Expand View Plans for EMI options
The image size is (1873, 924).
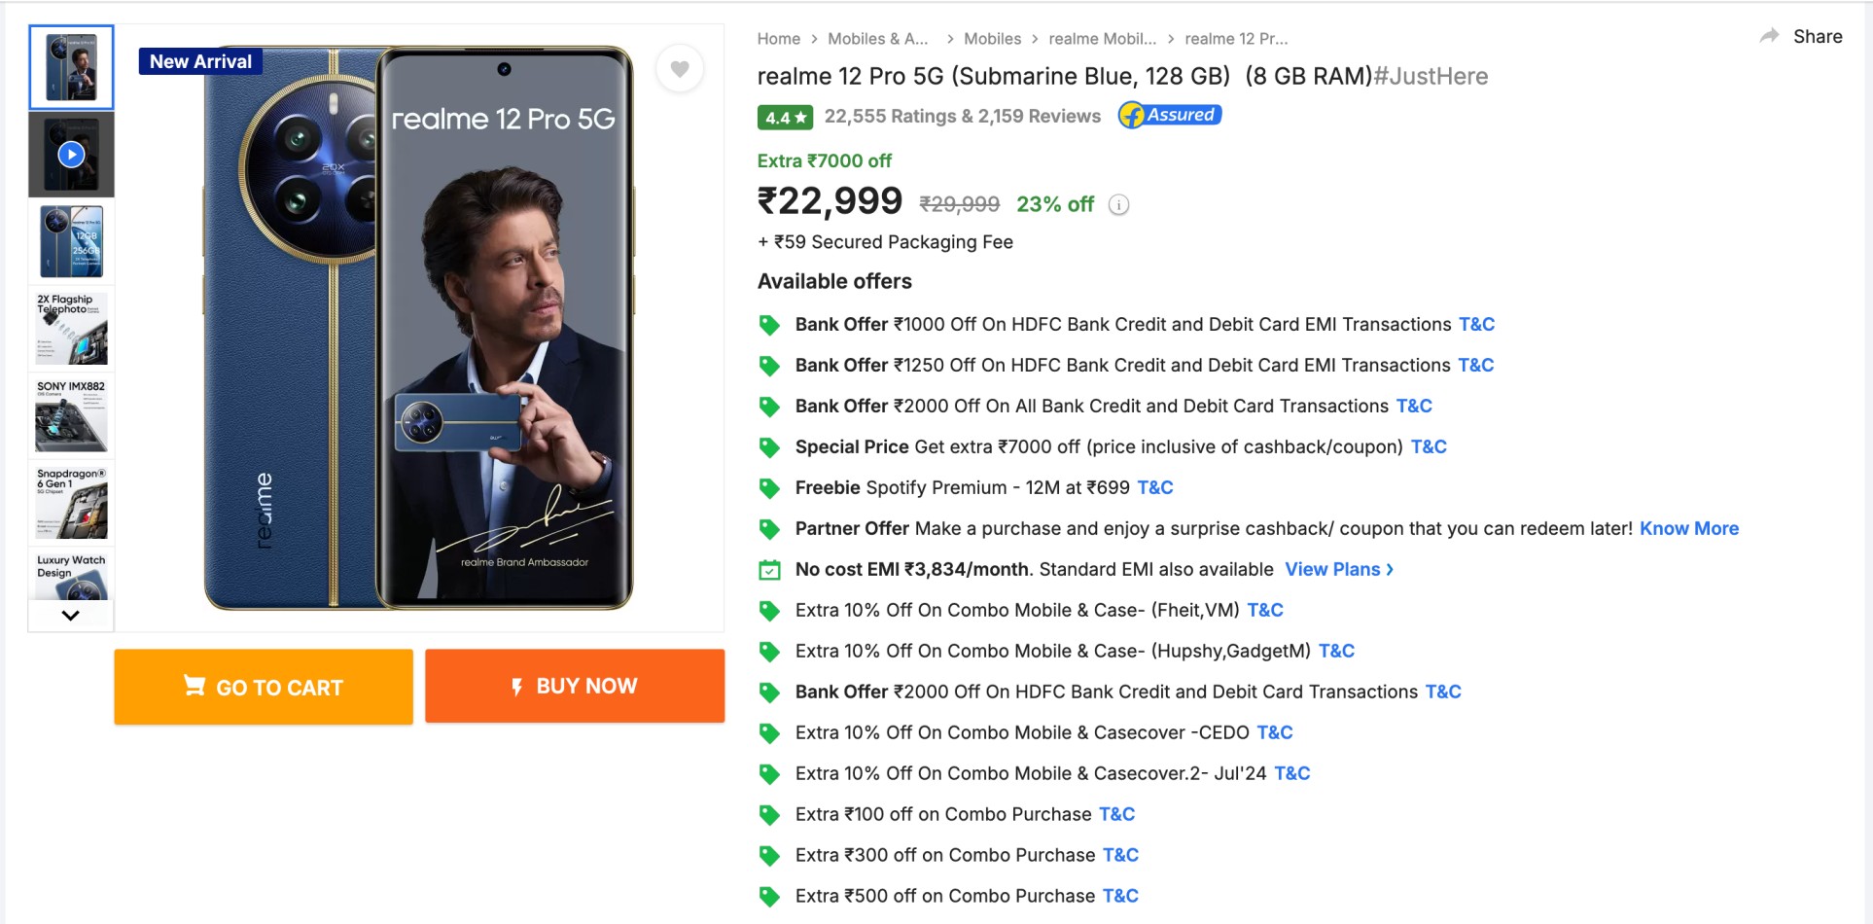click(x=1338, y=569)
